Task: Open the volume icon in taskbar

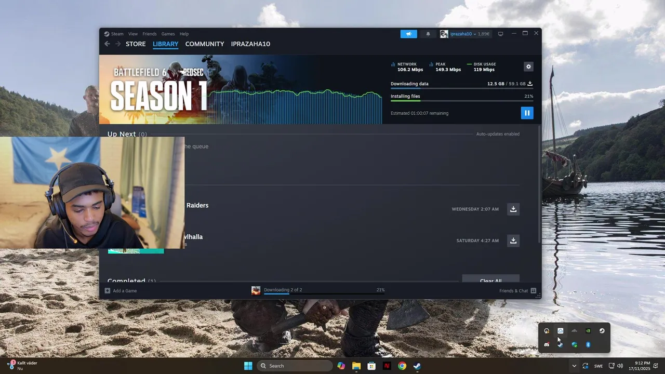Action: coord(620,366)
